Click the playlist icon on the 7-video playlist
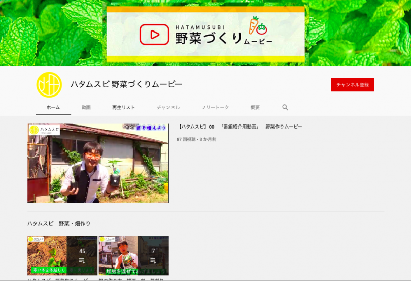The width and height of the screenshot is (411, 281). point(153,261)
